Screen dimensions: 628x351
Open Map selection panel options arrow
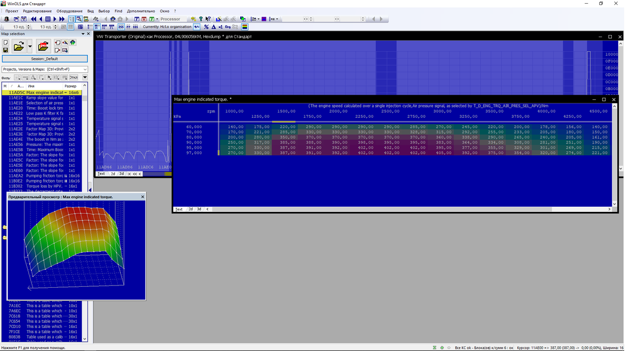(x=83, y=34)
